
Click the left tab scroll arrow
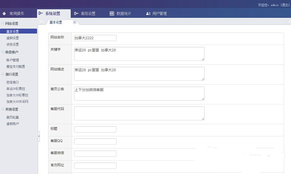41,22
